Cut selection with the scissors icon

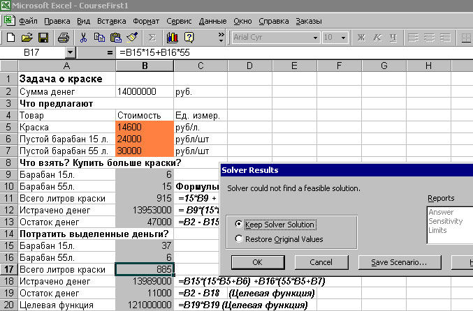click(x=84, y=37)
